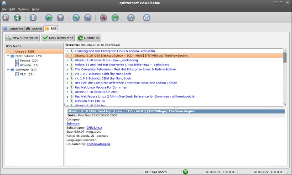Screen dimensions: 292x175
Task: Click the qBittorrent title bar app icon
Action: coord(4,3)
